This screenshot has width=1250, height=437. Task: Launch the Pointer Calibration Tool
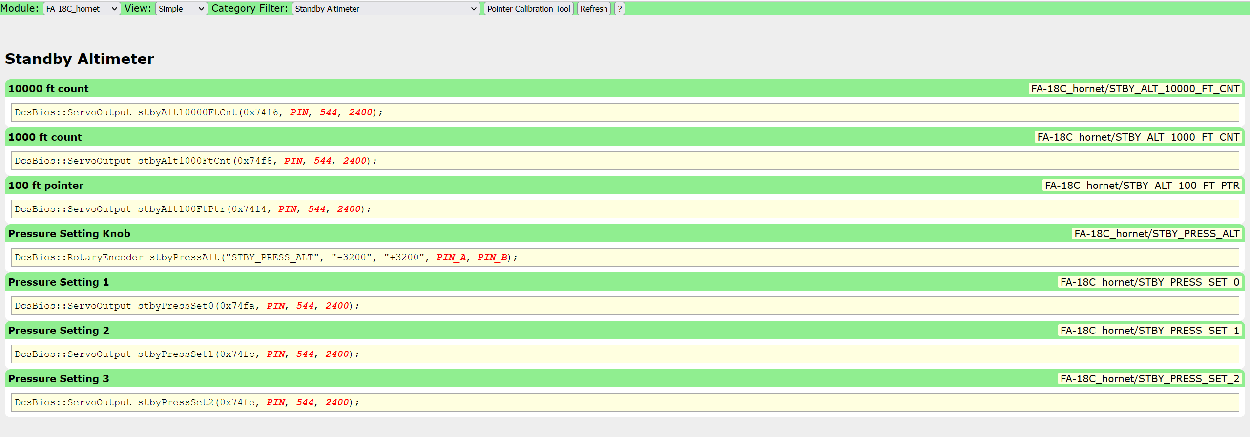coord(528,9)
